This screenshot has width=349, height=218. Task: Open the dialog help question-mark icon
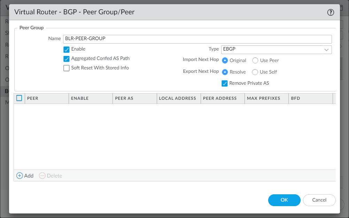coord(330,12)
